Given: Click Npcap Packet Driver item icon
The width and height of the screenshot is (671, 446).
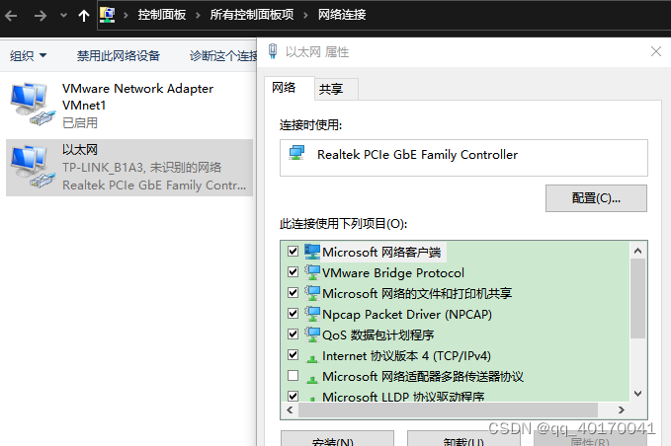Looking at the screenshot, I should (x=312, y=314).
